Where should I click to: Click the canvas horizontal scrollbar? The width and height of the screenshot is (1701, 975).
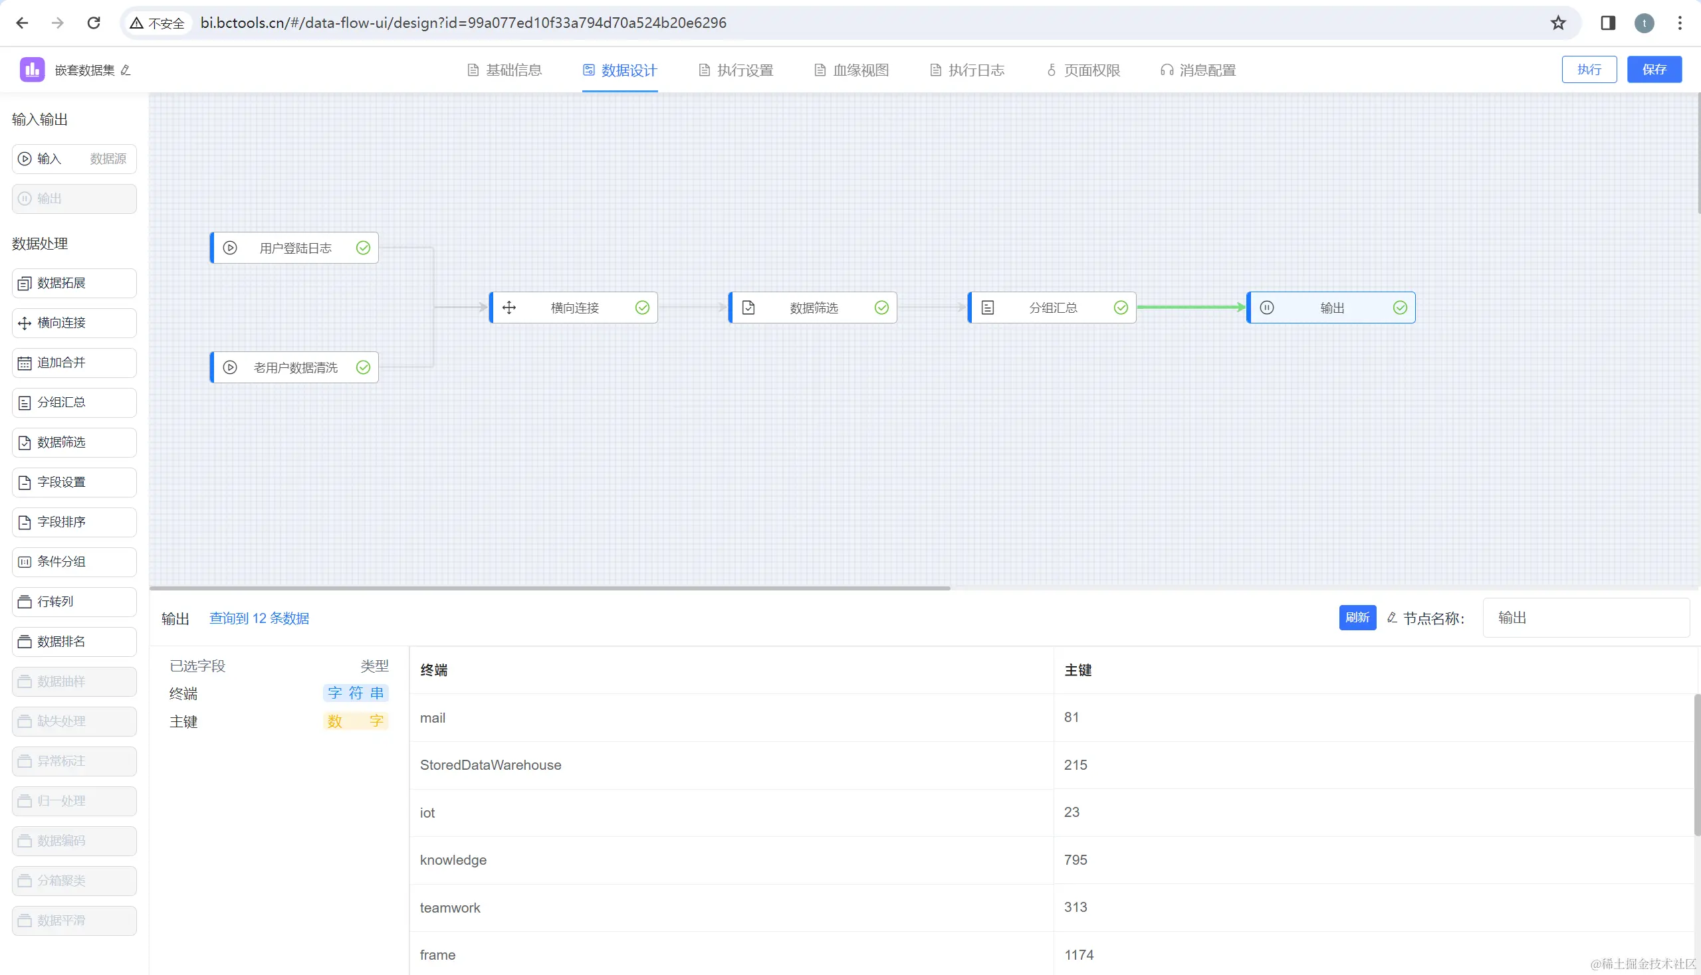tap(550, 588)
